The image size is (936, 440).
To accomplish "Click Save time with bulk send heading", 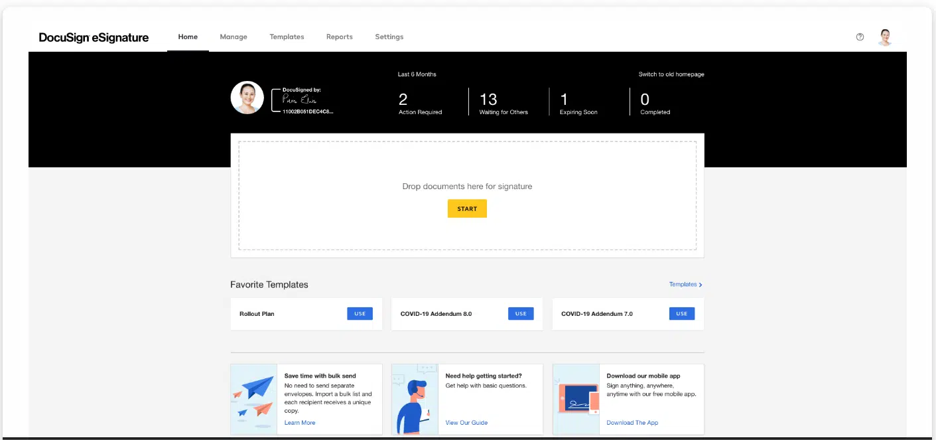I will click(x=320, y=376).
